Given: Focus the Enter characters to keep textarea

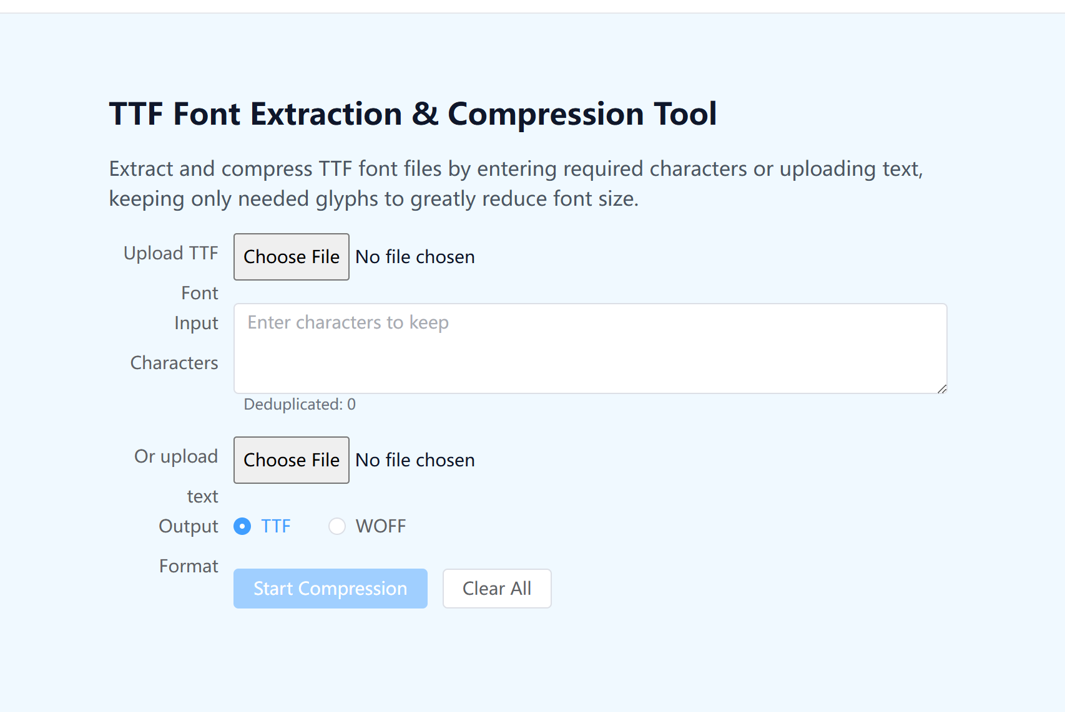Looking at the screenshot, I should [x=591, y=349].
